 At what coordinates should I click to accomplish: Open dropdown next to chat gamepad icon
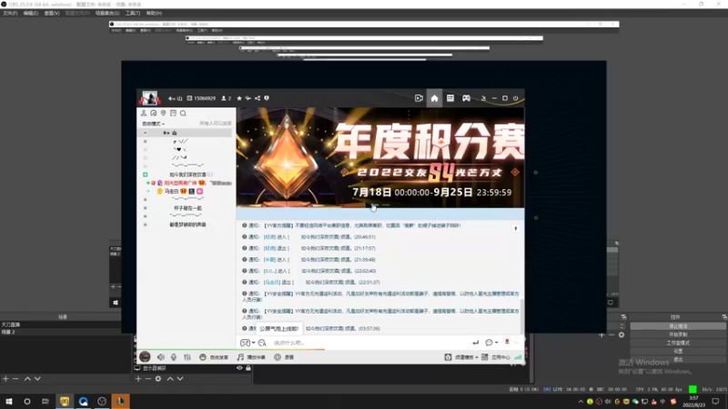pos(254,343)
